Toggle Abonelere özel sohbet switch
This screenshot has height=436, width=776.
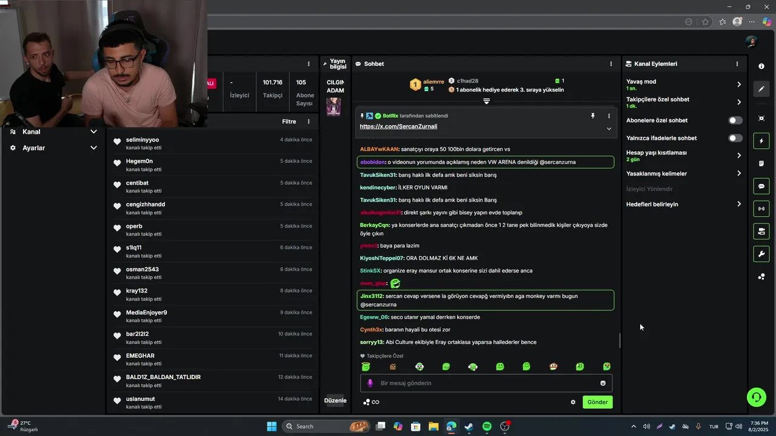[735, 121]
